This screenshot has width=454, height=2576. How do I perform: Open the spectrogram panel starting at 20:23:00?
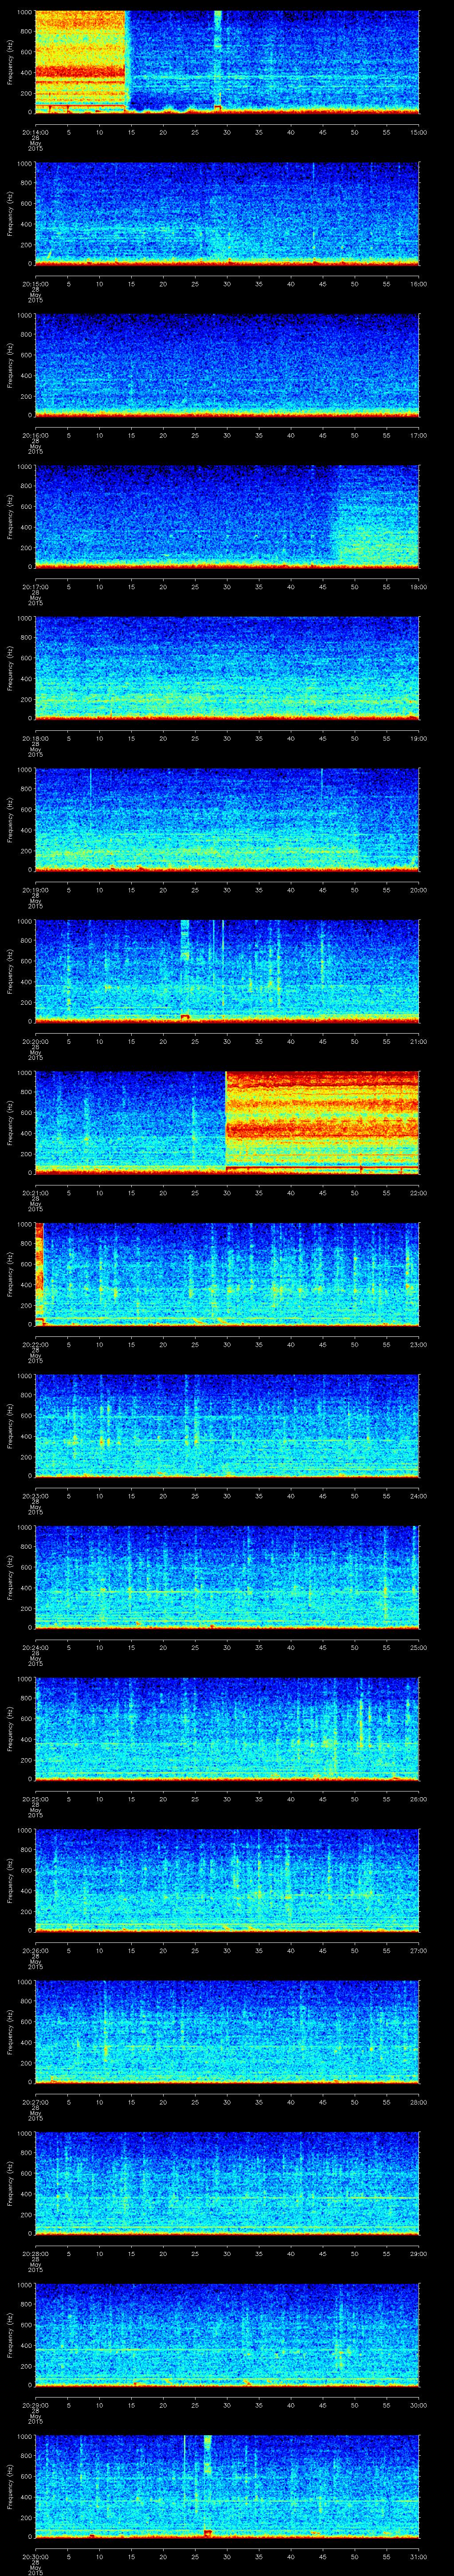tap(227, 1425)
